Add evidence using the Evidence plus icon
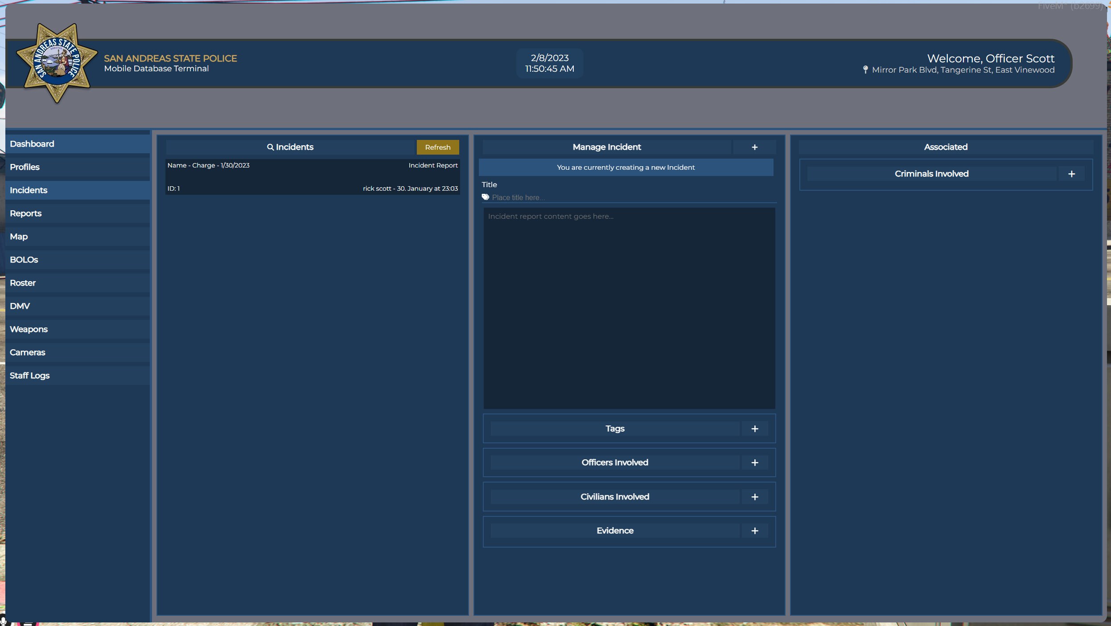 754,531
